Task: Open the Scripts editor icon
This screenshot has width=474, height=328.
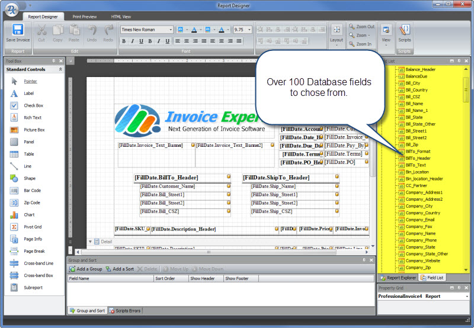Action: click(x=405, y=30)
